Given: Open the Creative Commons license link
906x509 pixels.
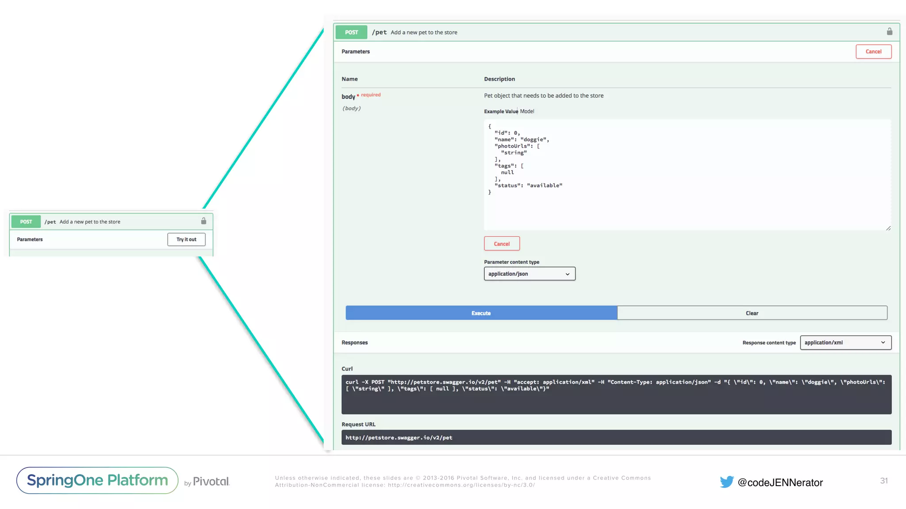Looking at the screenshot, I should 461,485.
